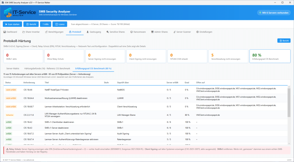
Task: Switch to the Server-Matrix sub-tab
Action: (13, 68)
